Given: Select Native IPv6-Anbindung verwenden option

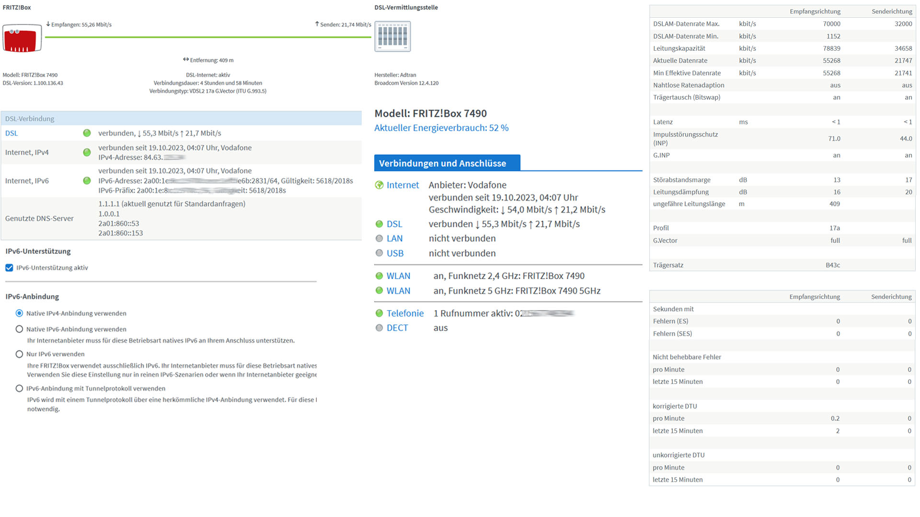Looking at the screenshot, I should (x=19, y=329).
